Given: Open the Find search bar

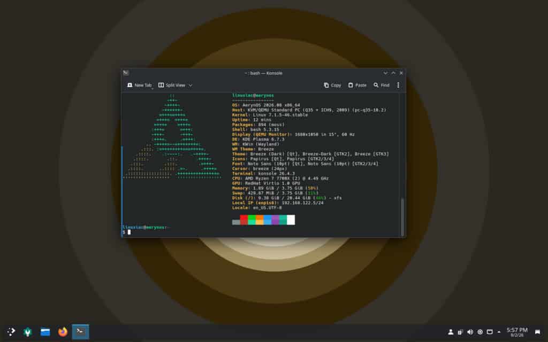Looking at the screenshot, I should point(381,85).
